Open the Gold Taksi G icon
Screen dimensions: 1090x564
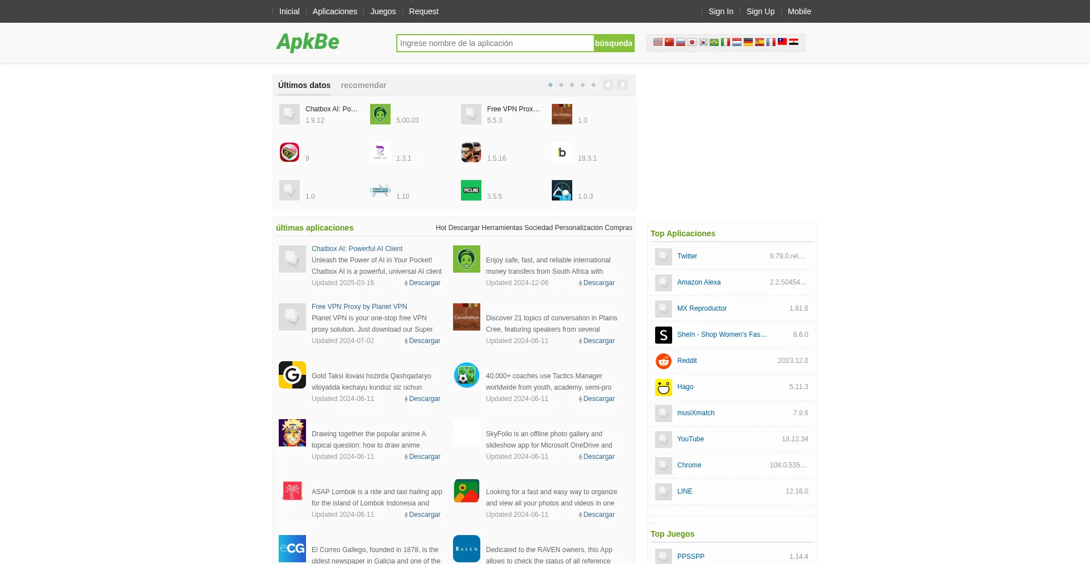click(292, 375)
